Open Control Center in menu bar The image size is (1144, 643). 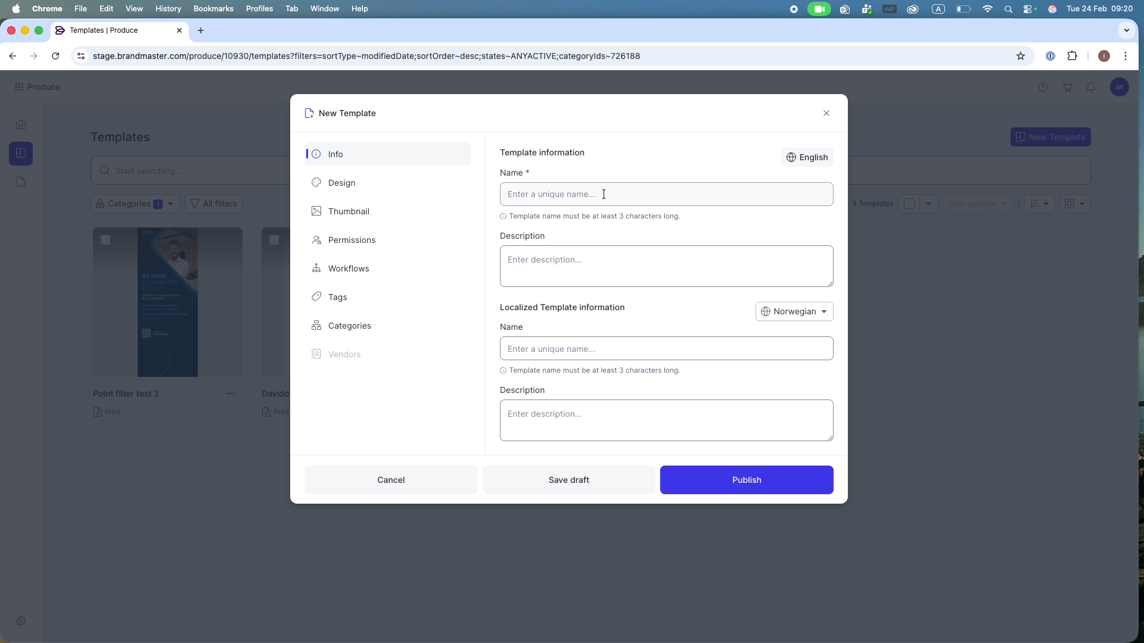click(1029, 9)
